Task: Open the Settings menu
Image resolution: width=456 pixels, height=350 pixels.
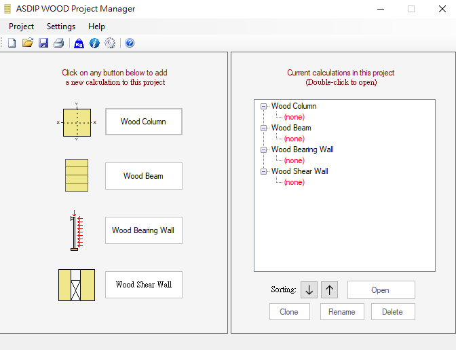Action: [61, 27]
